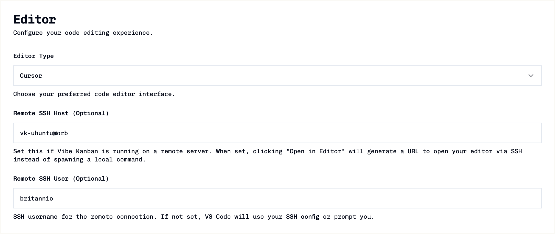Click inside the Remote SSH Host field
This screenshot has height=234, width=555.
pyautogui.click(x=277, y=133)
